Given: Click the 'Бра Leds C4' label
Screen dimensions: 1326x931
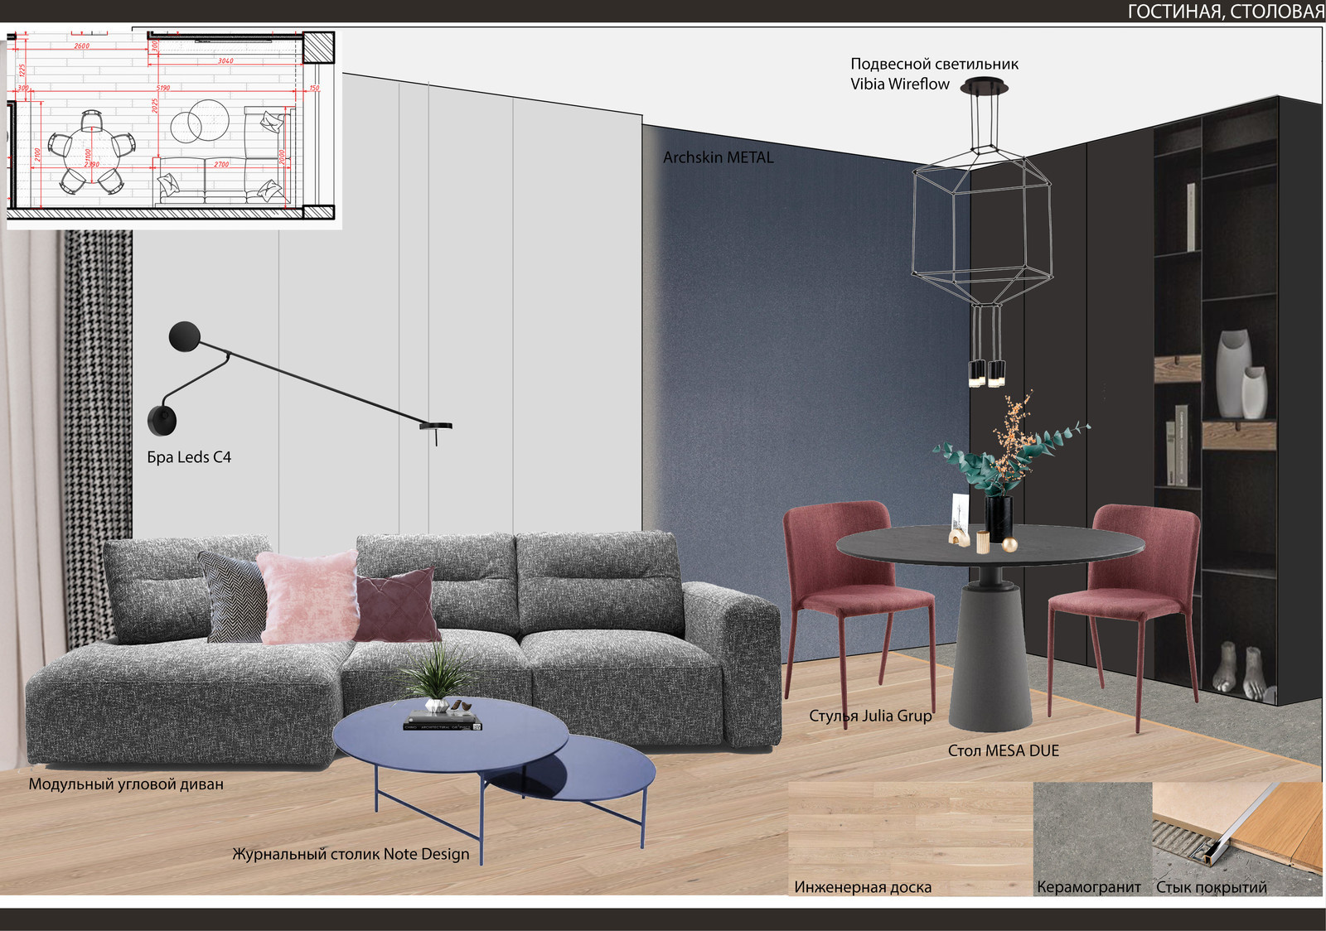Looking at the screenshot, I should (189, 457).
